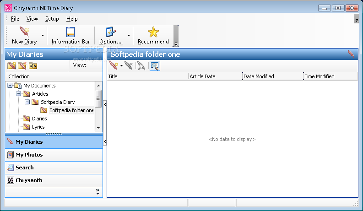This screenshot has height=211, width=363.
Task: Click the Search pane magnifier icon
Action: pos(11,167)
